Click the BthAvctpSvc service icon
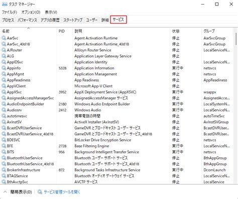Screen dimensions: 238x199 (x=4, y=182)
